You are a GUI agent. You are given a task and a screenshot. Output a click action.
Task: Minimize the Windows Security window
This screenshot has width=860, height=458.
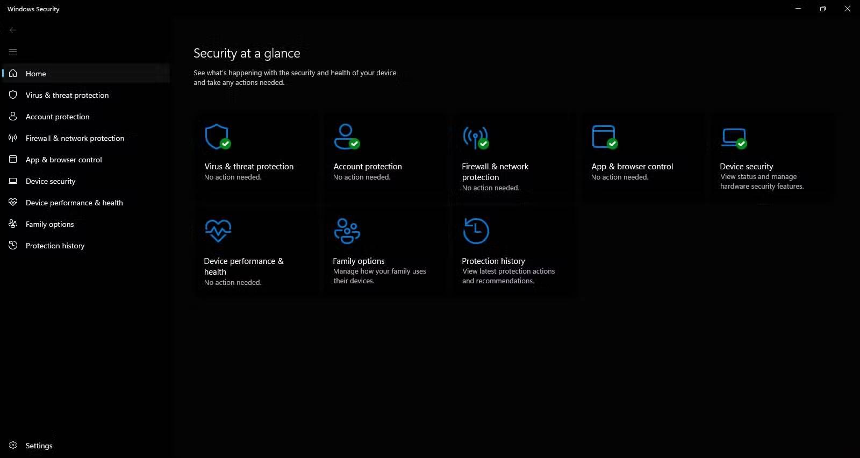tap(798, 9)
